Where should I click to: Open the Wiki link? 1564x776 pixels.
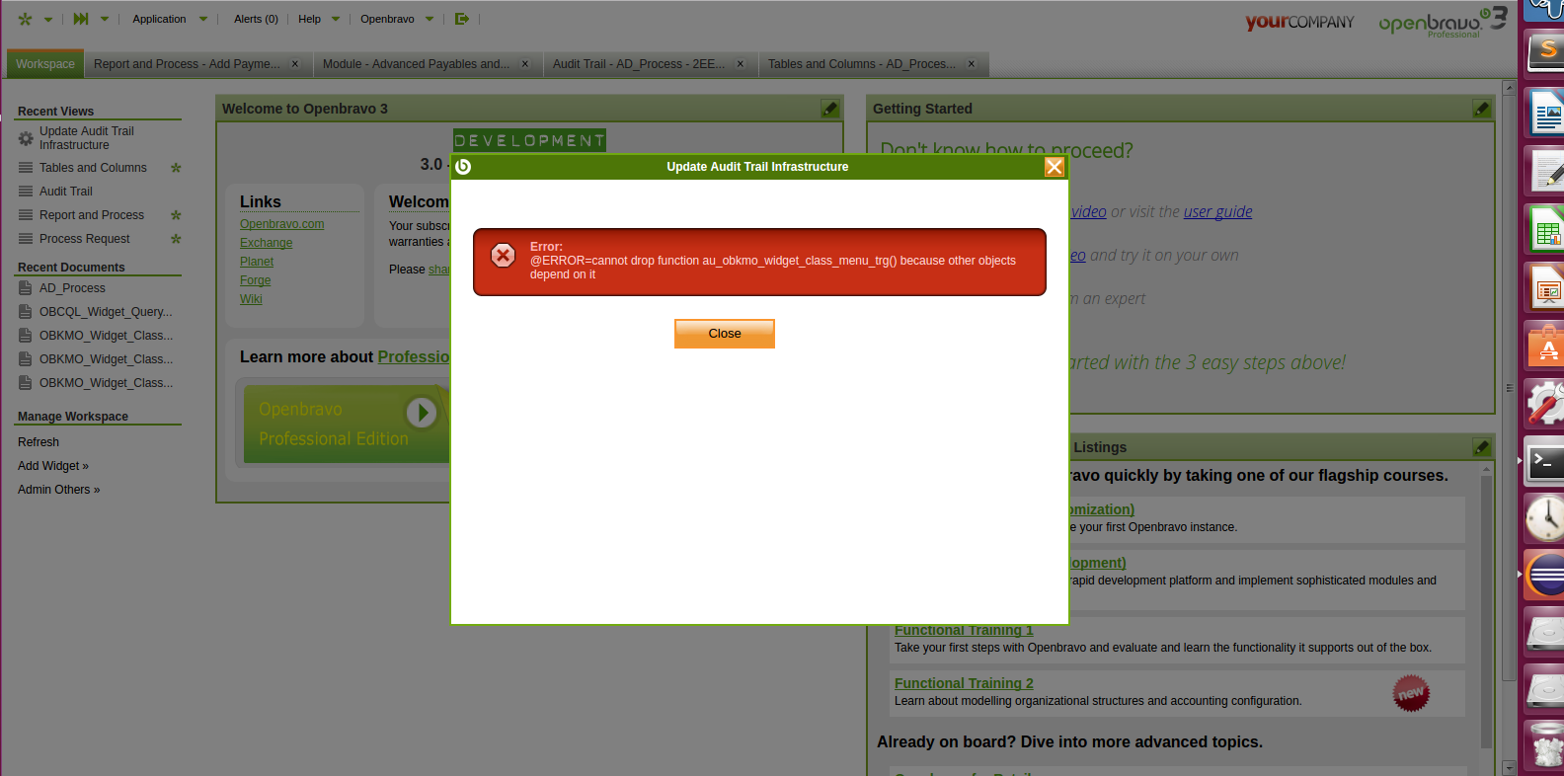click(251, 299)
